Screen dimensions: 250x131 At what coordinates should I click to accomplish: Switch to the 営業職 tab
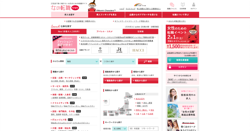(x=140, y=32)
